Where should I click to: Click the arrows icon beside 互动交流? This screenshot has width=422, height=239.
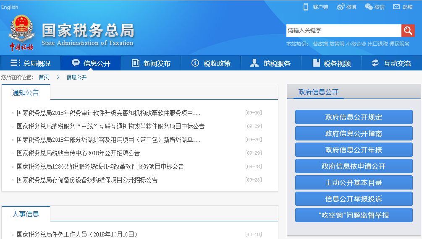pos(375,63)
